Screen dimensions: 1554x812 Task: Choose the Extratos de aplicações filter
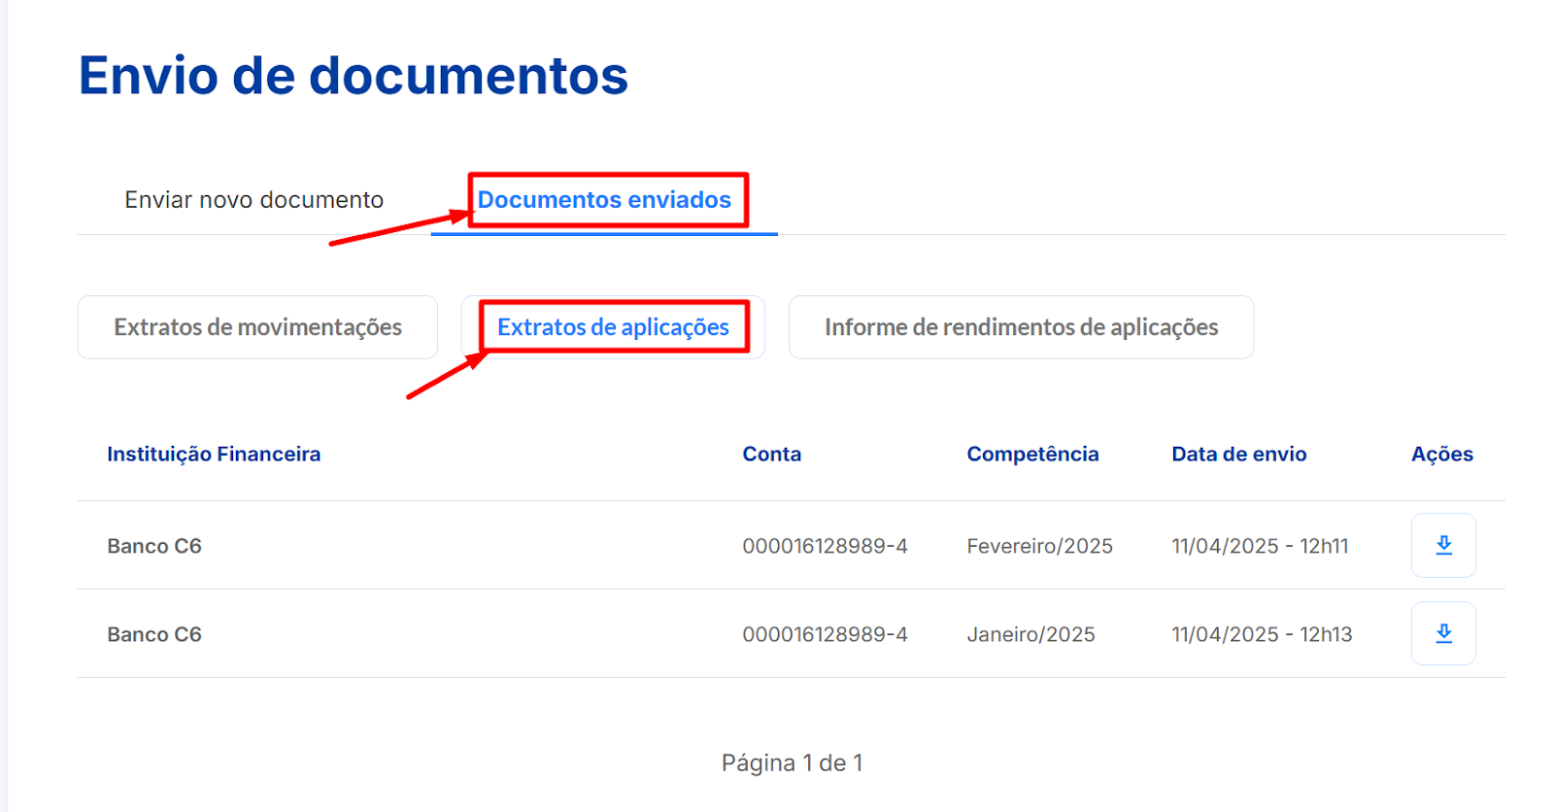click(x=613, y=327)
